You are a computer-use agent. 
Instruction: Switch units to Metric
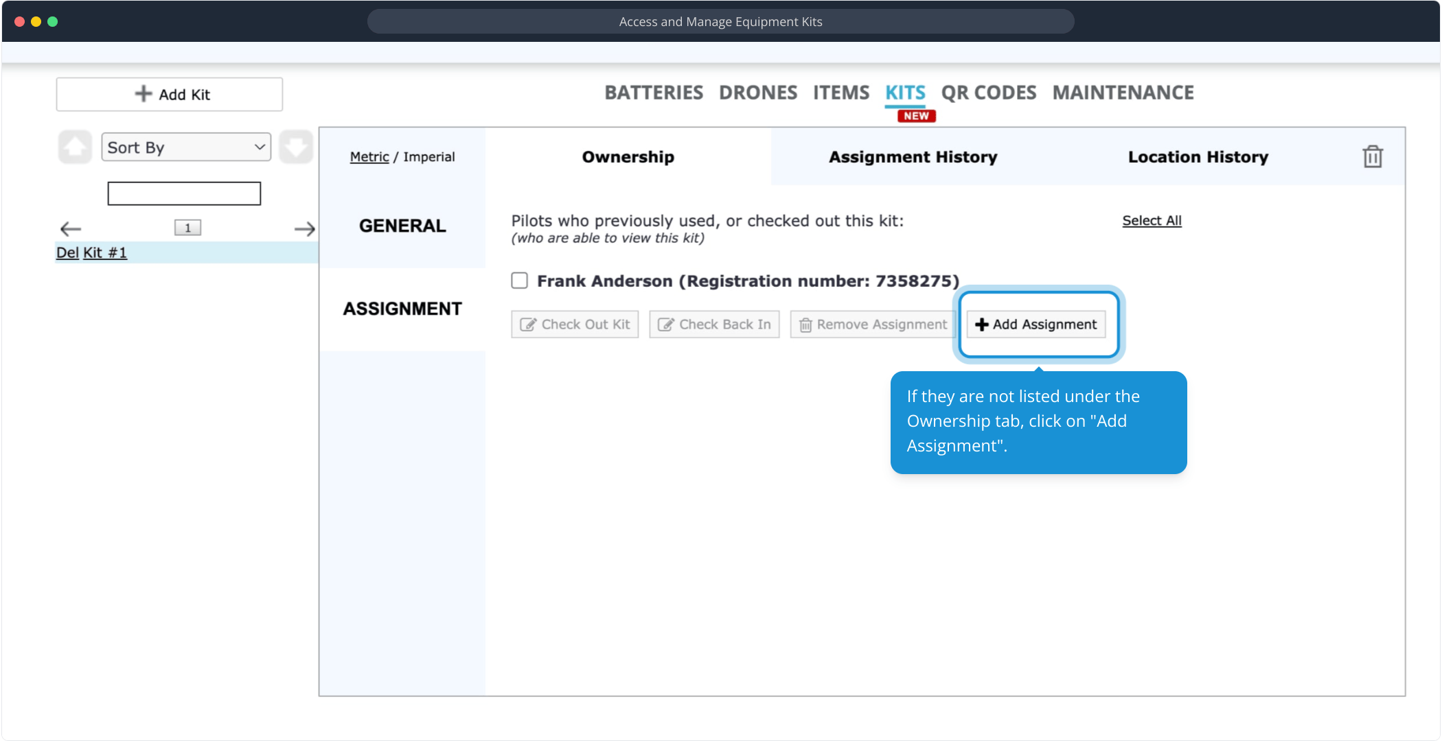pyautogui.click(x=369, y=157)
